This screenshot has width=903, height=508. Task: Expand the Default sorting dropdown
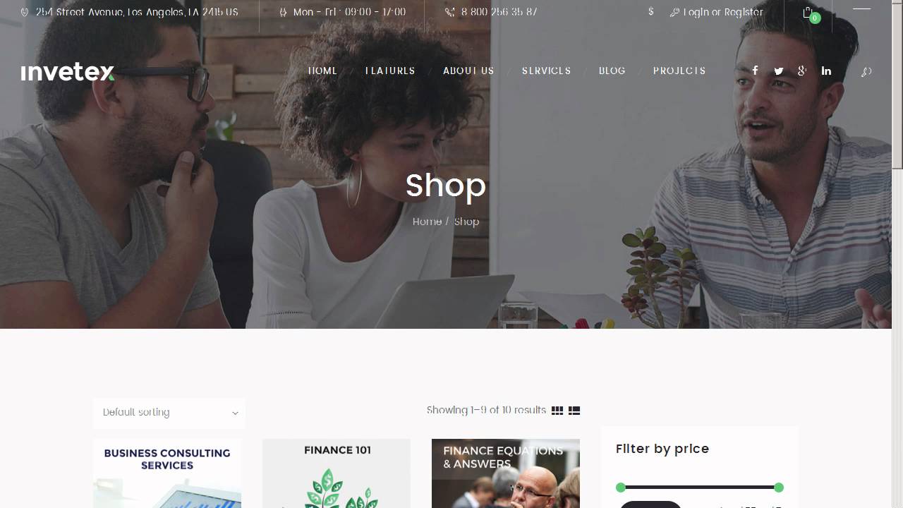169,413
